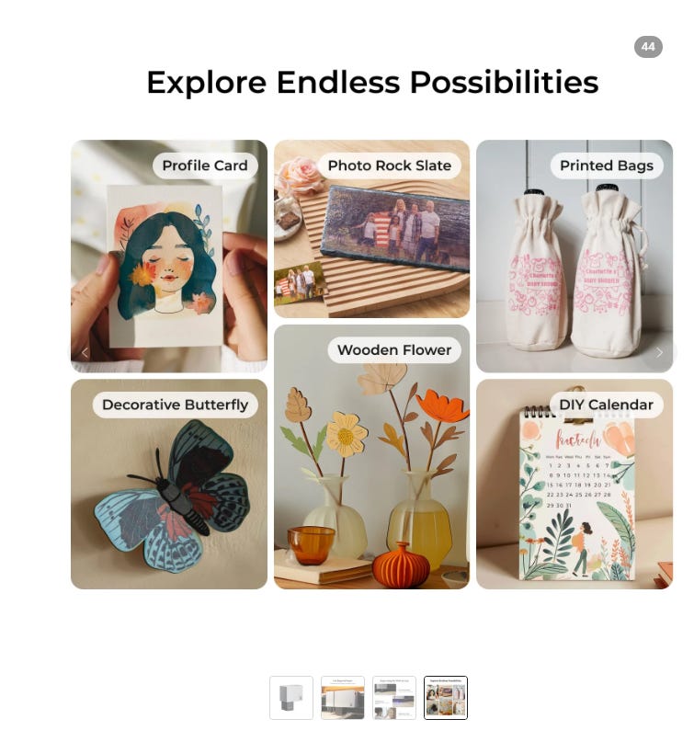Click the Photo Rock Slate label
This screenshot has height=742, width=694.
click(x=390, y=166)
